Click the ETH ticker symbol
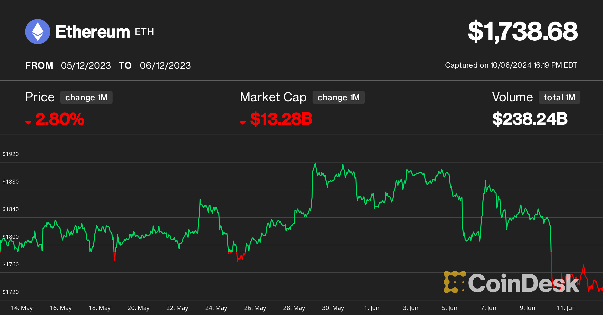603x315 pixels. 144,32
